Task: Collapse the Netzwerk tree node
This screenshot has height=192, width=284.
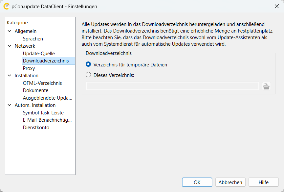Action: coord(10,46)
